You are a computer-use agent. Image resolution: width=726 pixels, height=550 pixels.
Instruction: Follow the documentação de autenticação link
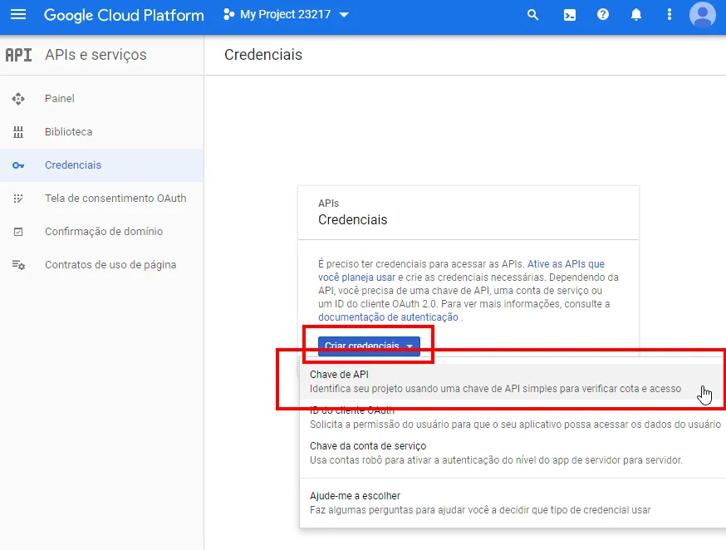388,317
